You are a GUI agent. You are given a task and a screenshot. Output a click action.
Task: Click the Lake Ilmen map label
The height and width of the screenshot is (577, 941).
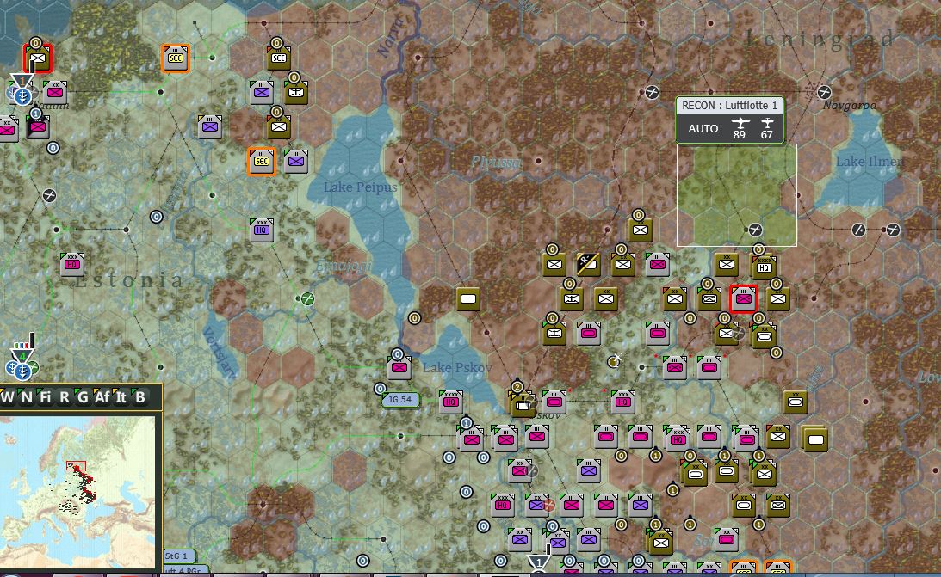click(870, 161)
